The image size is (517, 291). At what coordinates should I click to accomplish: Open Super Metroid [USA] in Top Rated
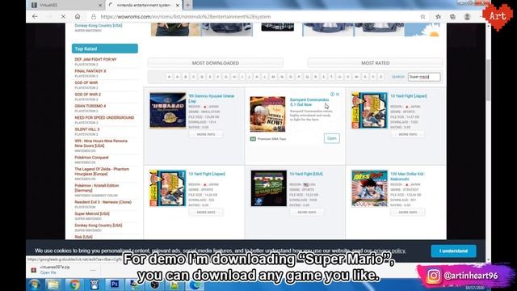tap(92, 213)
